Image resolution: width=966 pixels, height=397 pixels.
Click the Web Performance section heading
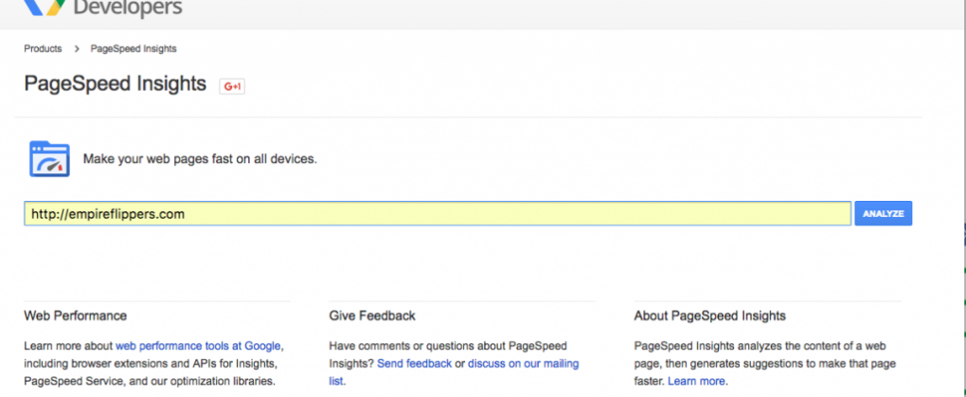click(75, 316)
